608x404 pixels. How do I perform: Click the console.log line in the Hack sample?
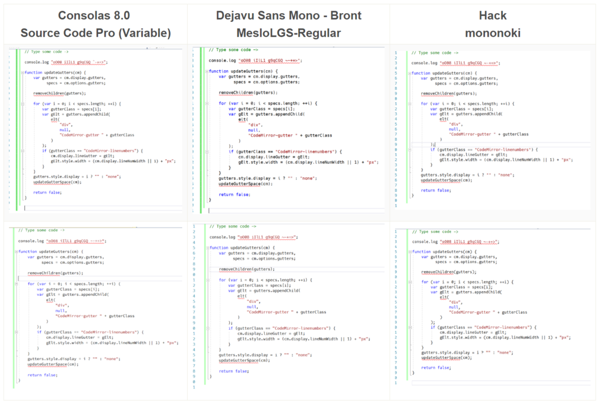click(x=455, y=63)
